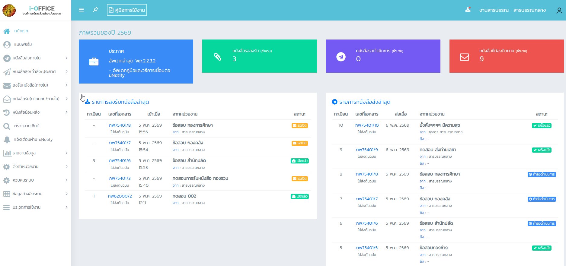Expand ตั้งค่าหน่วยงาน chevron
The height and width of the screenshot is (266, 566).
66,166
